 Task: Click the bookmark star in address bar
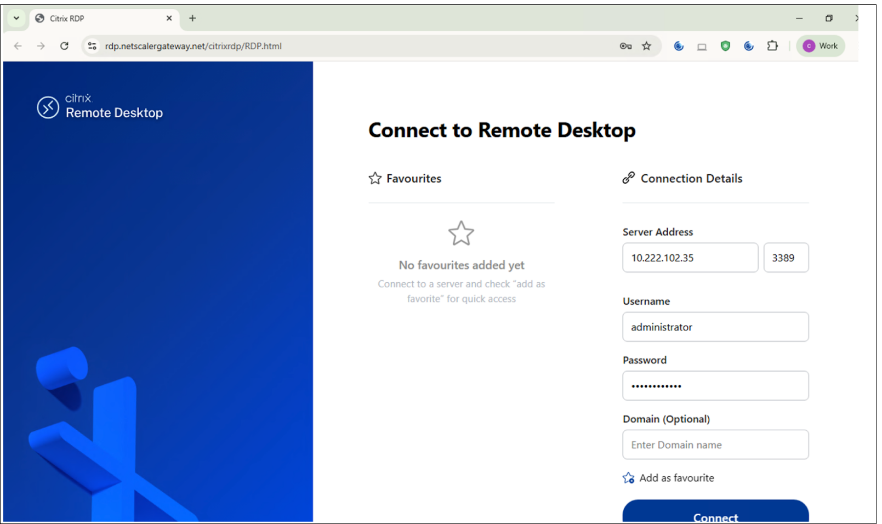coord(647,46)
